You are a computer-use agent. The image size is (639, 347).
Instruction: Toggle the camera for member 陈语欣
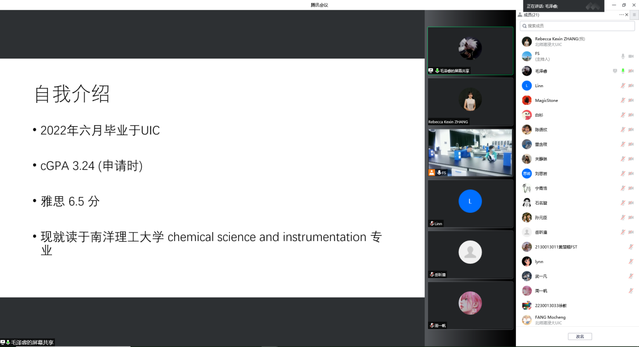(x=631, y=130)
